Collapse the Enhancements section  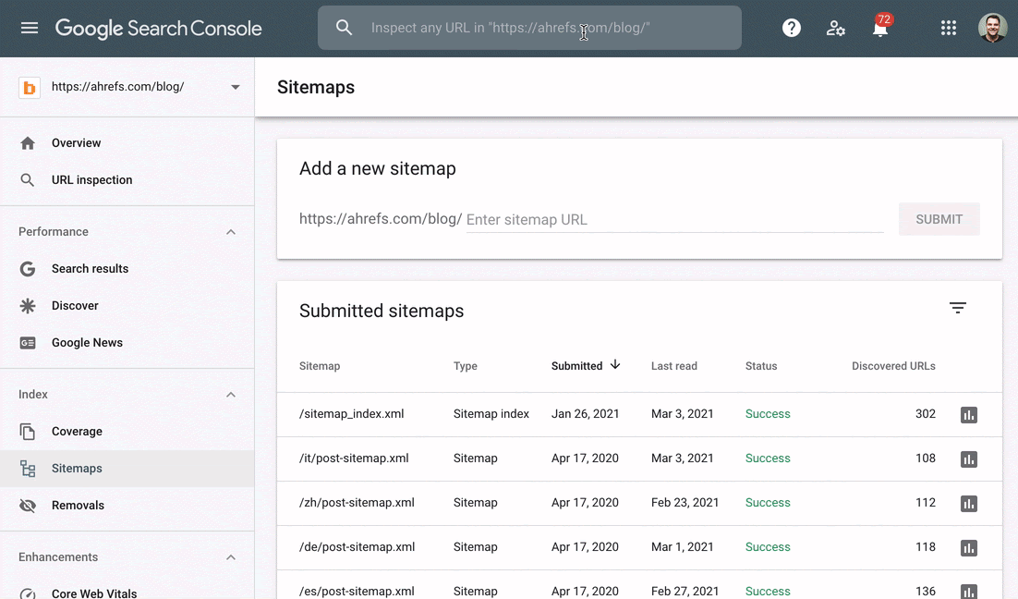pos(231,557)
